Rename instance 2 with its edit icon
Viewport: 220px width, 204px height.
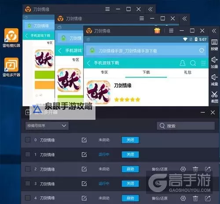coord(84,169)
